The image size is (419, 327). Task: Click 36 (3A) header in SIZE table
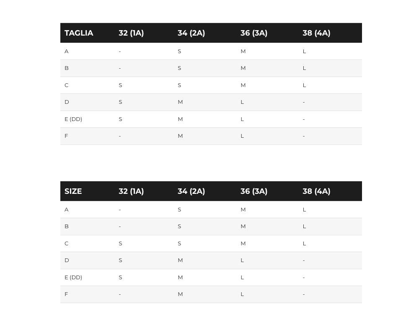[x=254, y=191]
